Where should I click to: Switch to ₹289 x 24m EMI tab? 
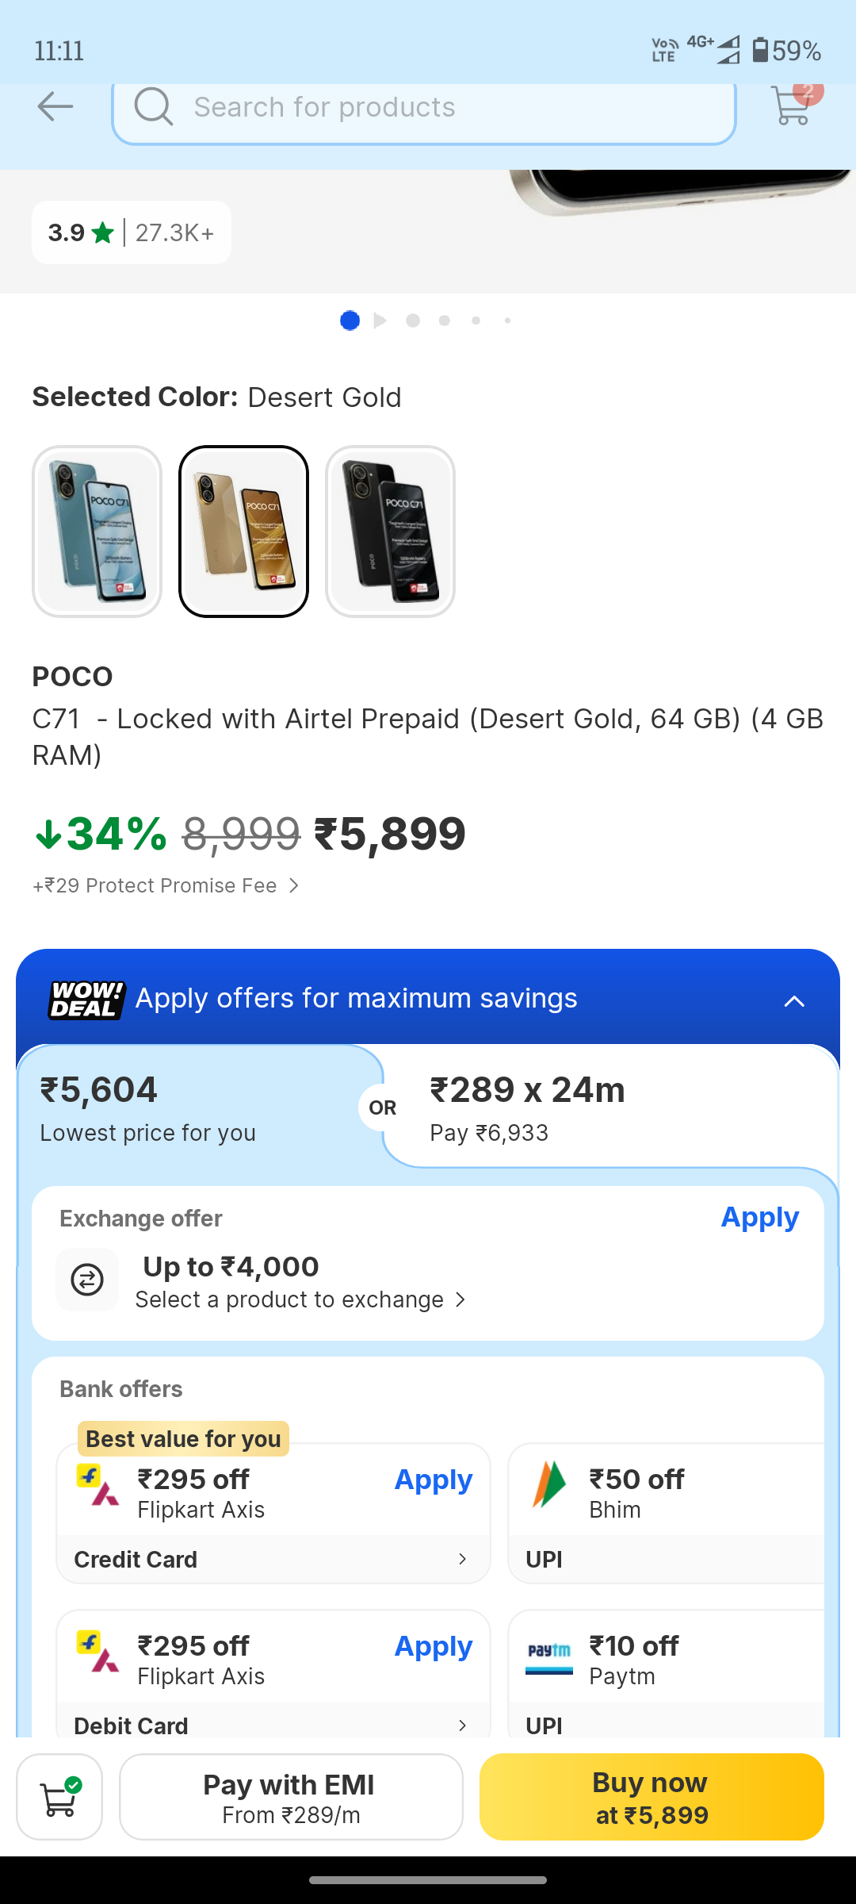pyautogui.click(x=610, y=1108)
